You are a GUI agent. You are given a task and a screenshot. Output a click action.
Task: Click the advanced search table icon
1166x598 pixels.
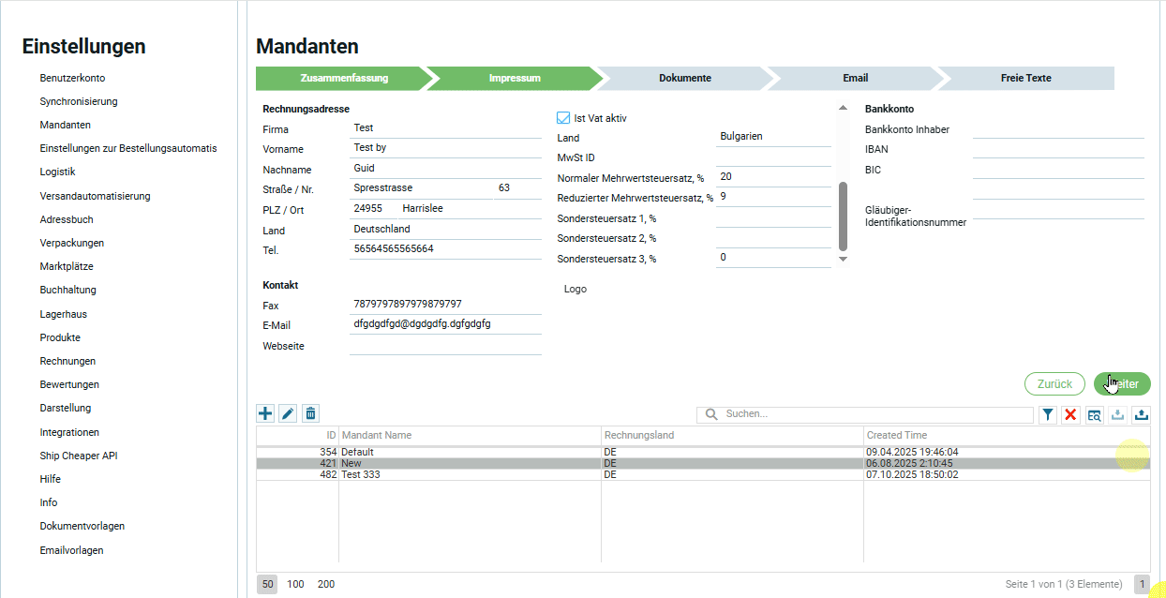click(x=1094, y=414)
